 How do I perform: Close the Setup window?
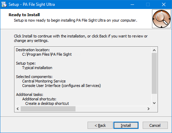(x=164, y=4)
